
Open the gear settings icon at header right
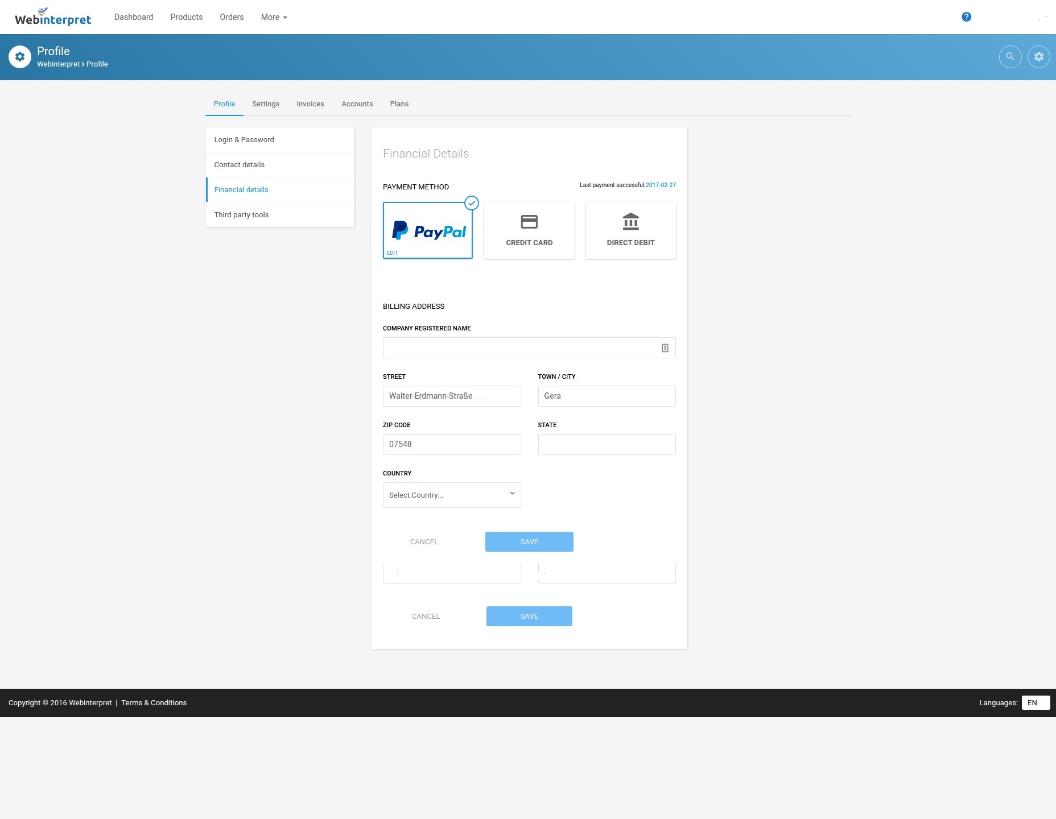pos(1038,57)
